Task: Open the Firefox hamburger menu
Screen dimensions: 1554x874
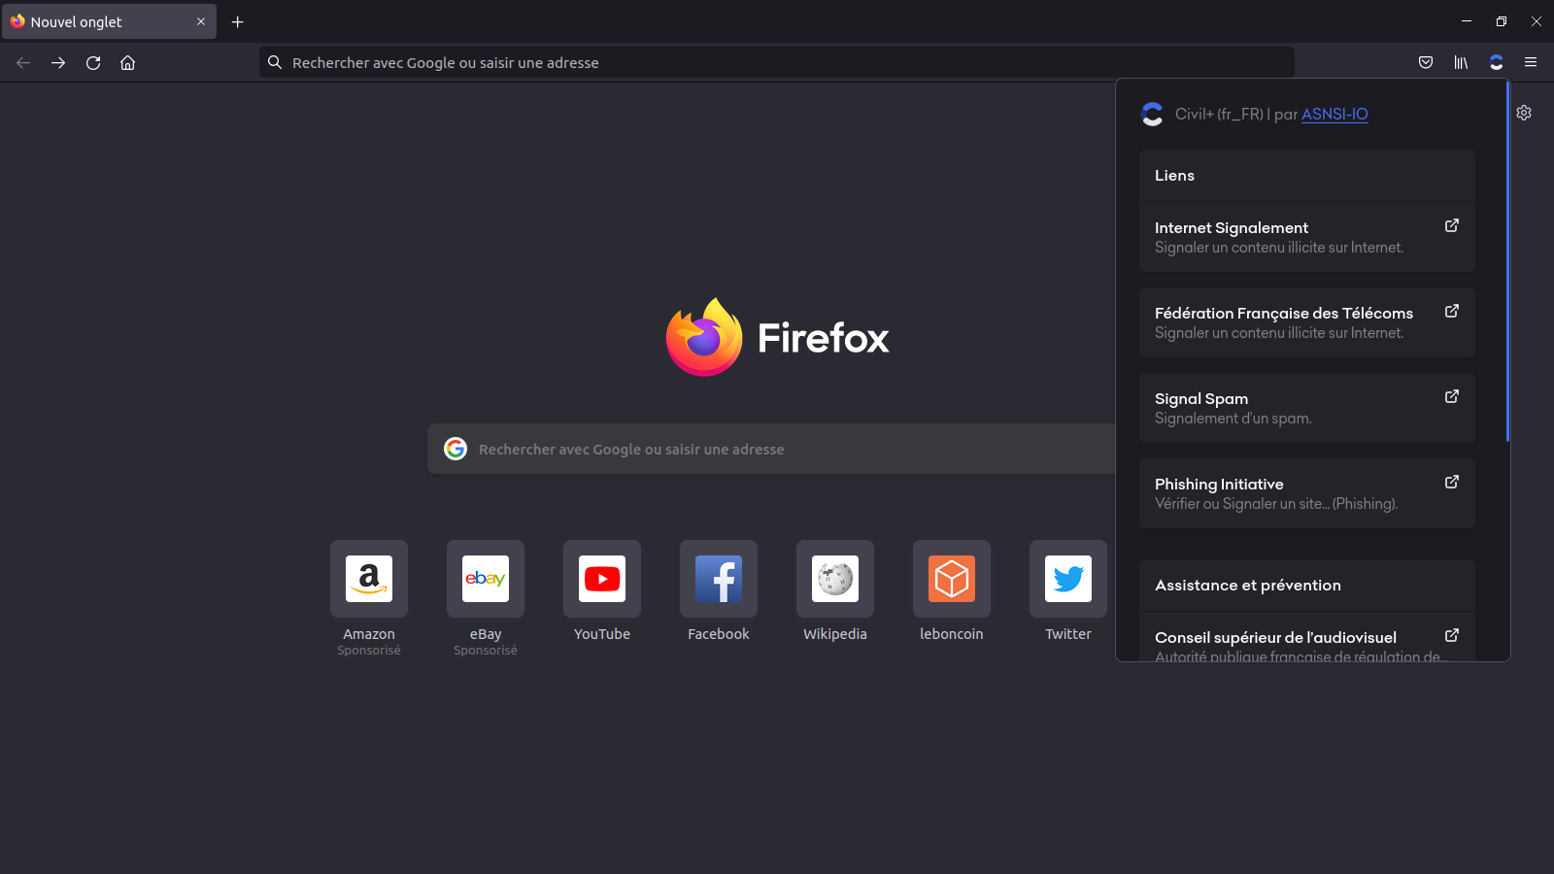Action: (1531, 62)
